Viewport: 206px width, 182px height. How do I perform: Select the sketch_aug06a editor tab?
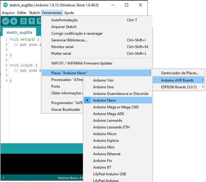[x=19, y=33]
